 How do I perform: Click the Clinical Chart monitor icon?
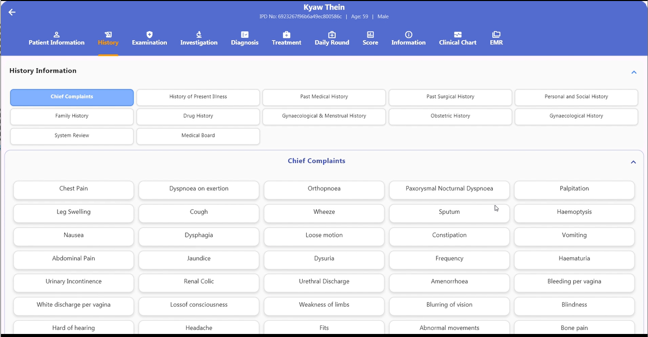[458, 34]
